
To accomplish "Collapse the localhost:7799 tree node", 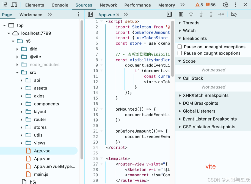I will coord(9,33).
